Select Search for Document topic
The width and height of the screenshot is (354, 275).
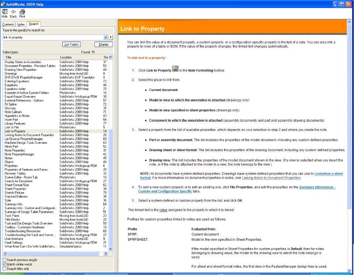coord(18,181)
